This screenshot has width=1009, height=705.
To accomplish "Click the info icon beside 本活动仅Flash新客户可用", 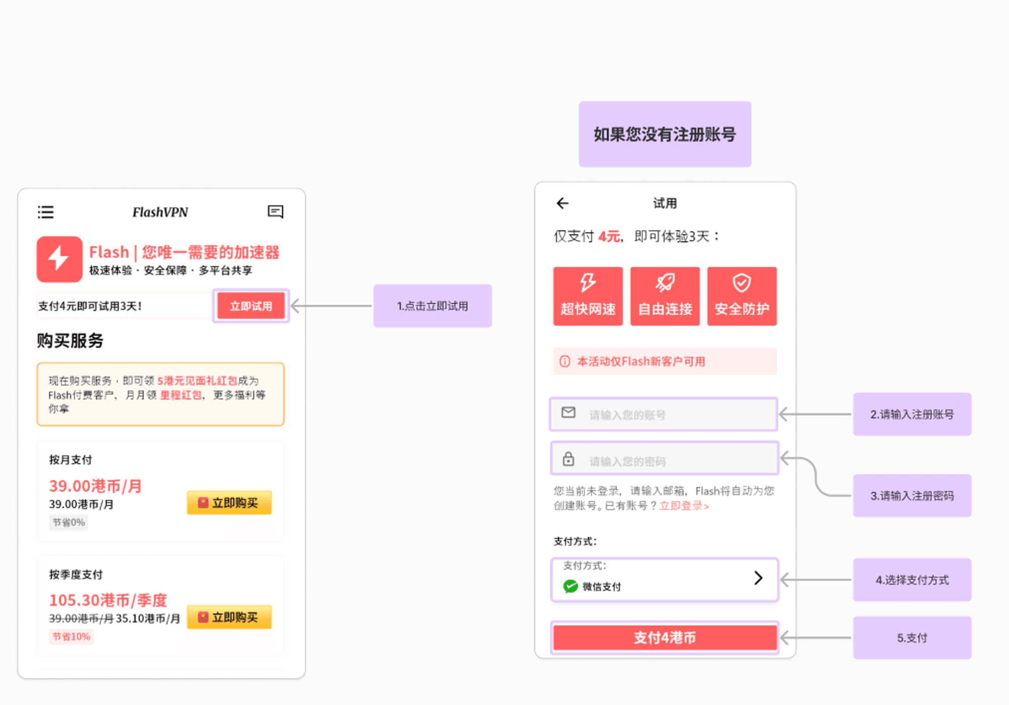I will click(x=565, y=361).
